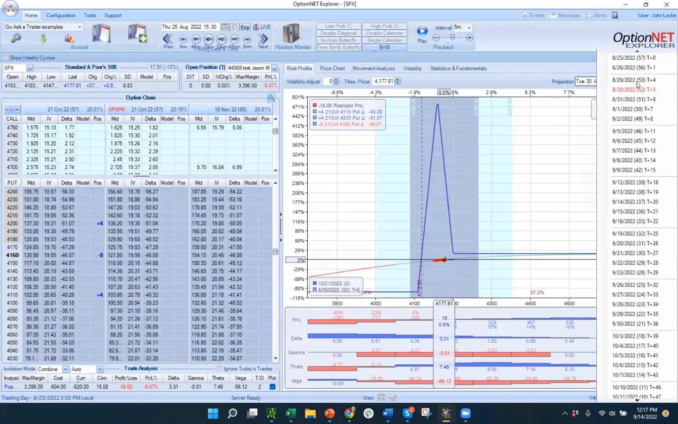Click the status bar View grid icon
The width and height of the screenshot is (678, 424).
pos(381,398)
